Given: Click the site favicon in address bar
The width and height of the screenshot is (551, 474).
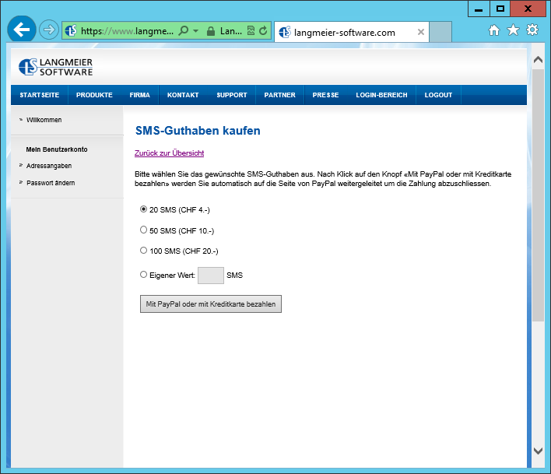Looking at the screenshot, I should 71,31.
